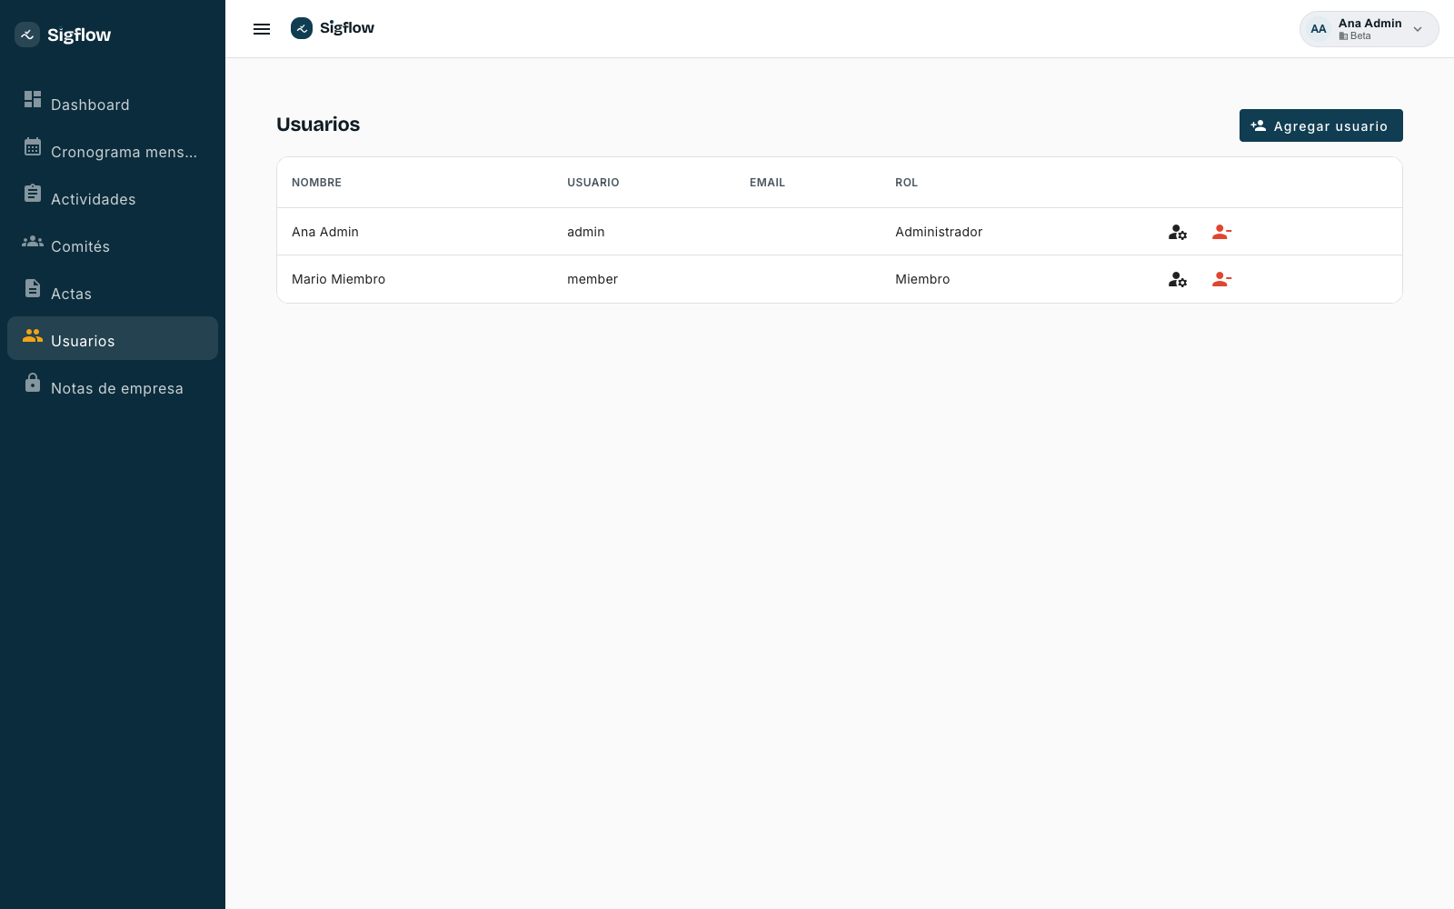Expand the Ana Admin profile dropdown

[1369, 29]
